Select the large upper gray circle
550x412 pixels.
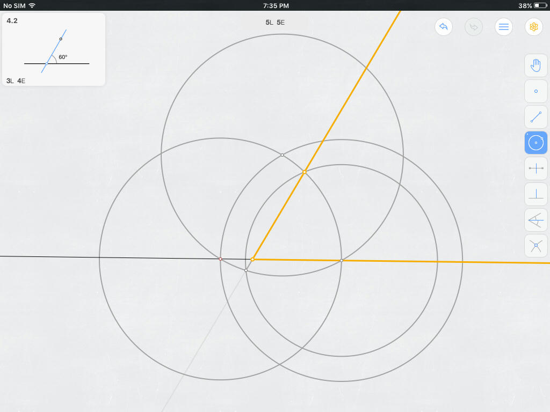(282, 35)
